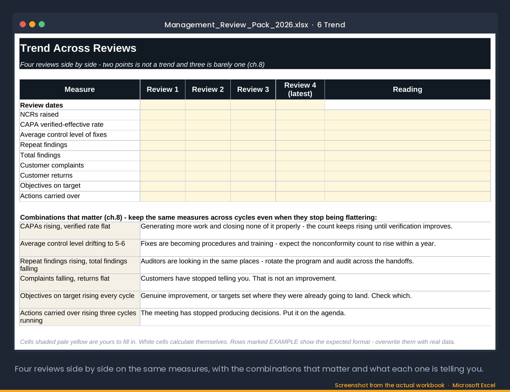Select the 'Customer complaints' measure cell
This screenshot has height=392, width=510.
(80, 166)
